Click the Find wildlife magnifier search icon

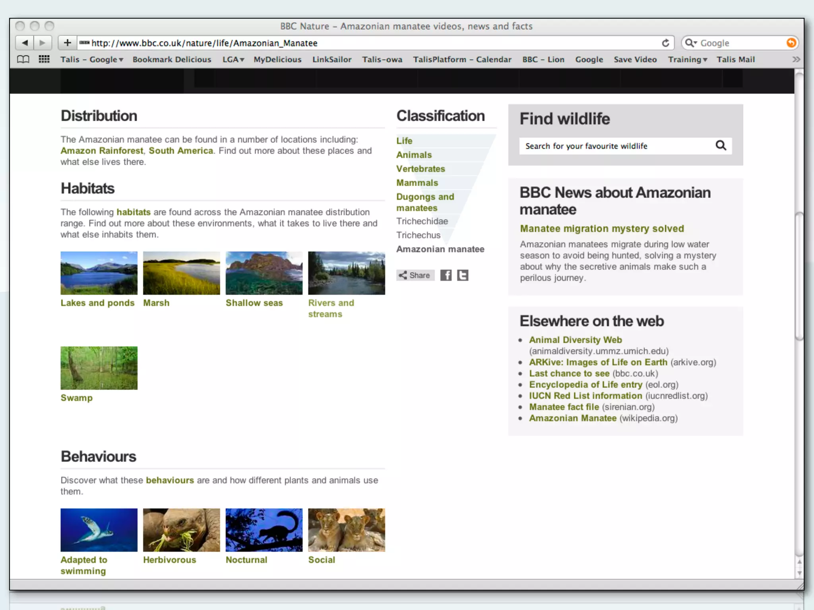tap(721, 146)
